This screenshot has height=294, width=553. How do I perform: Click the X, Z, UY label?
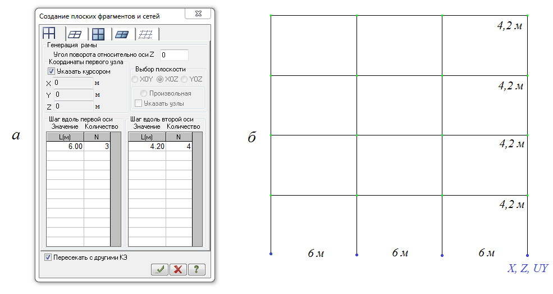[528, 268]
